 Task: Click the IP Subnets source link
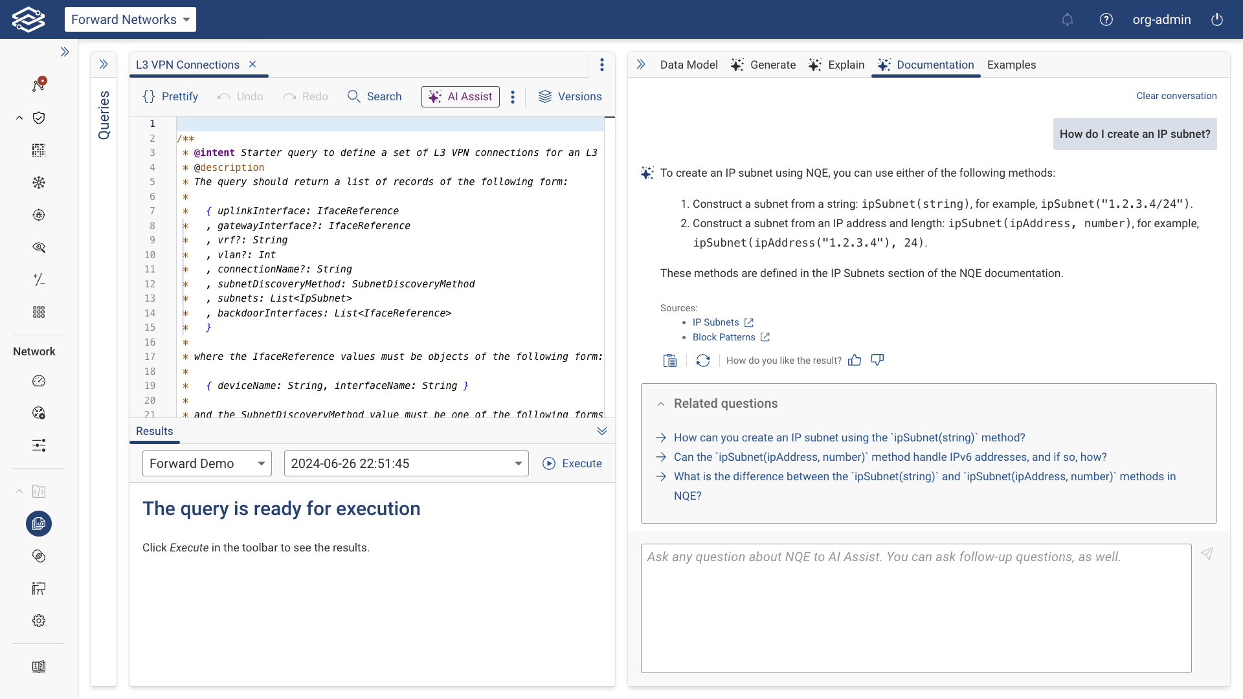(x=715, y=322)
